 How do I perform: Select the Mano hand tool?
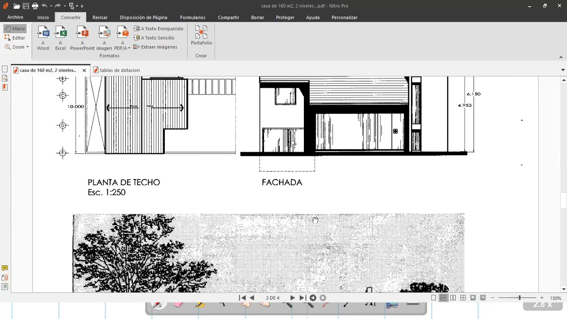(15, 29)
